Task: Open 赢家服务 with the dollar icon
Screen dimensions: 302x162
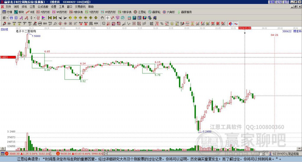Action: click(185, 12)
